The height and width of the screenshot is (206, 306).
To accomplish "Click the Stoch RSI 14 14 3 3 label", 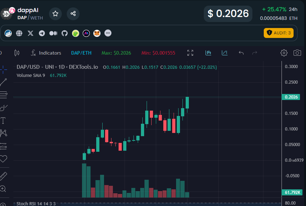I will [x=36, y=204].
